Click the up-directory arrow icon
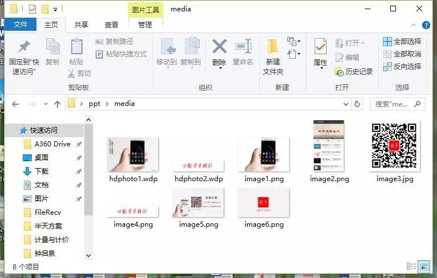Image resolution: width=437 pixels, height=278 pixels. click(57, 104)
